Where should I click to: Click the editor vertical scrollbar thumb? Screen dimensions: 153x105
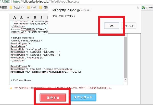tap(125, 57)
